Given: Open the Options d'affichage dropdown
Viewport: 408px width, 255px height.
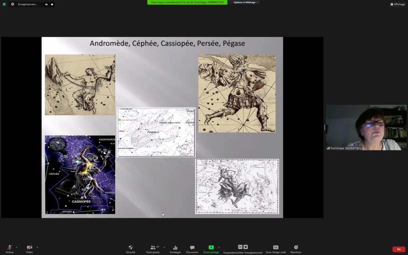Looking at the screenshot, I should point(245,2).
